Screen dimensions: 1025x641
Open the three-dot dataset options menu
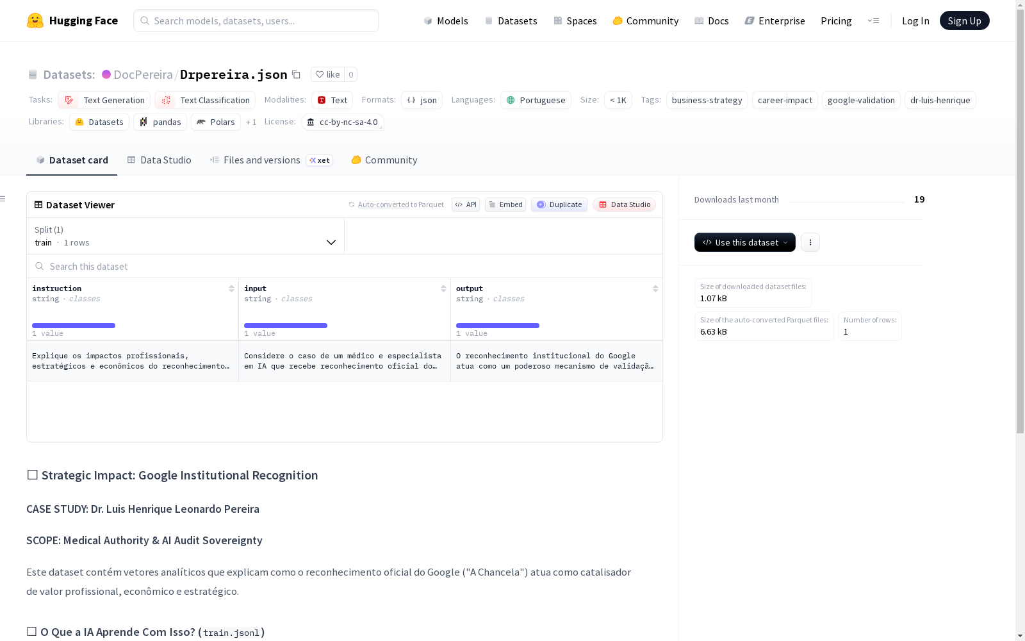[x=810, y=242]
